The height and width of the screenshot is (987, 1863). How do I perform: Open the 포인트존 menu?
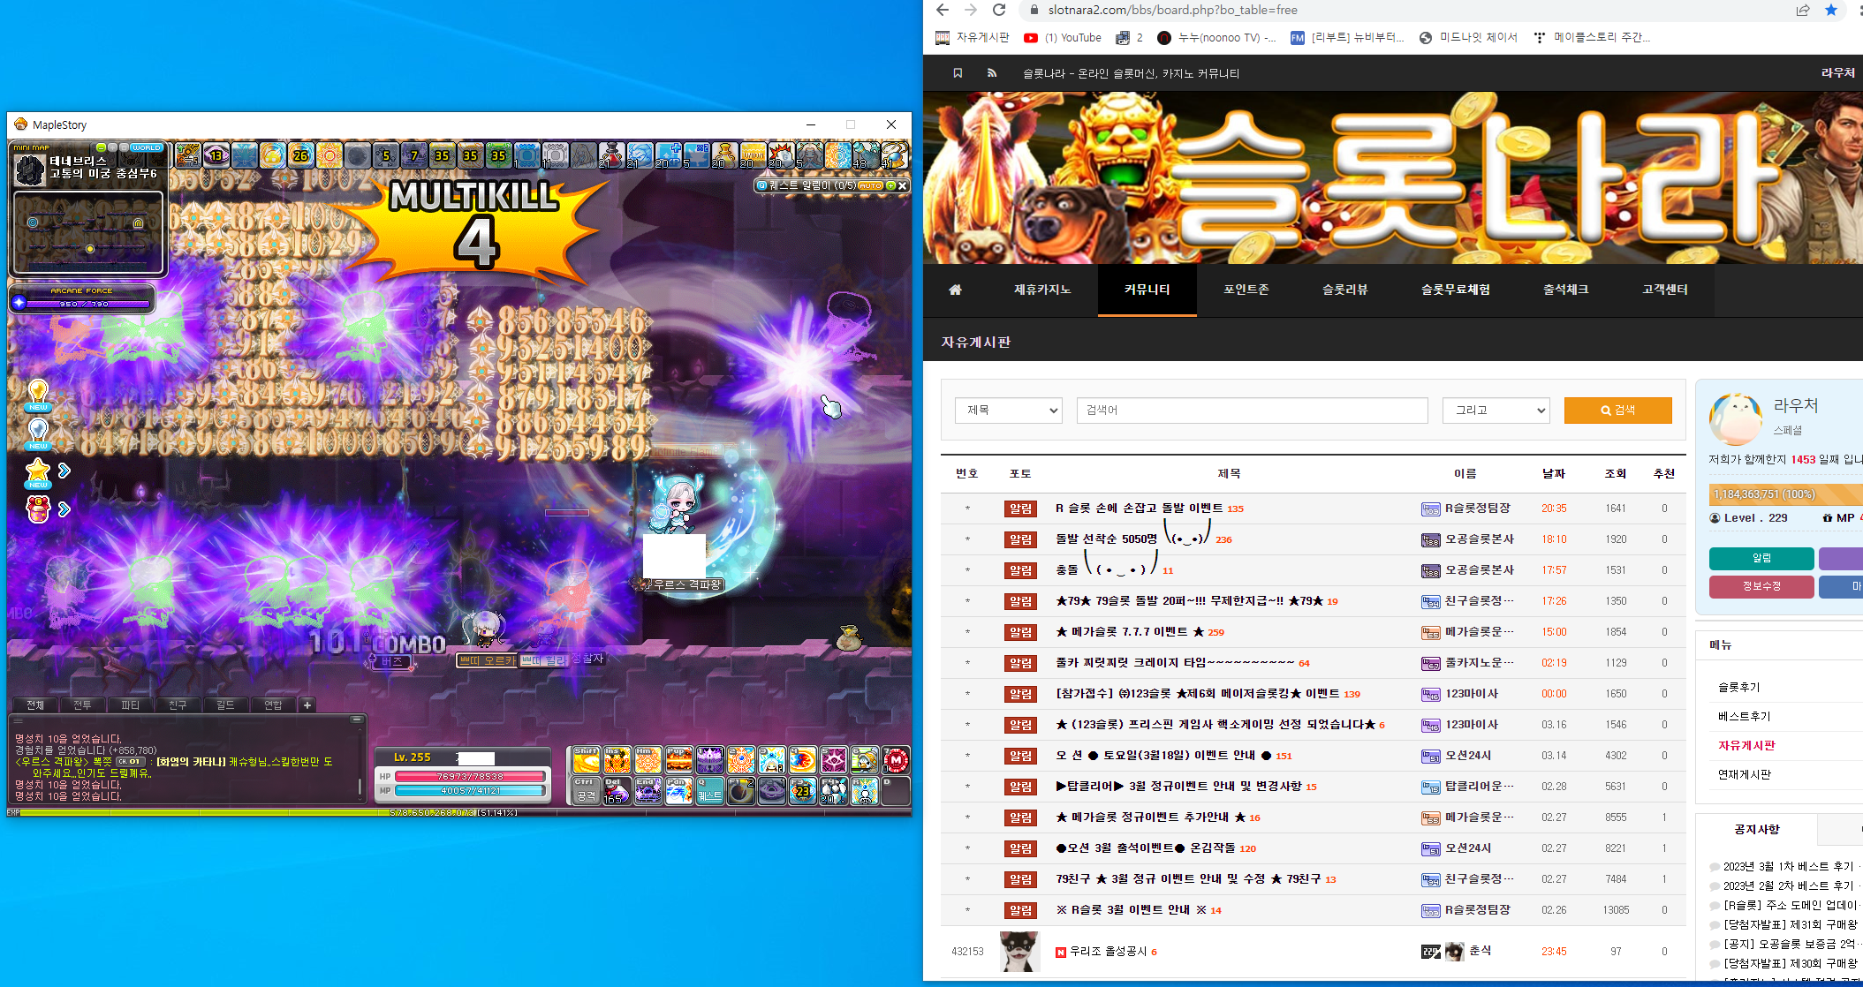(1246, 290)
